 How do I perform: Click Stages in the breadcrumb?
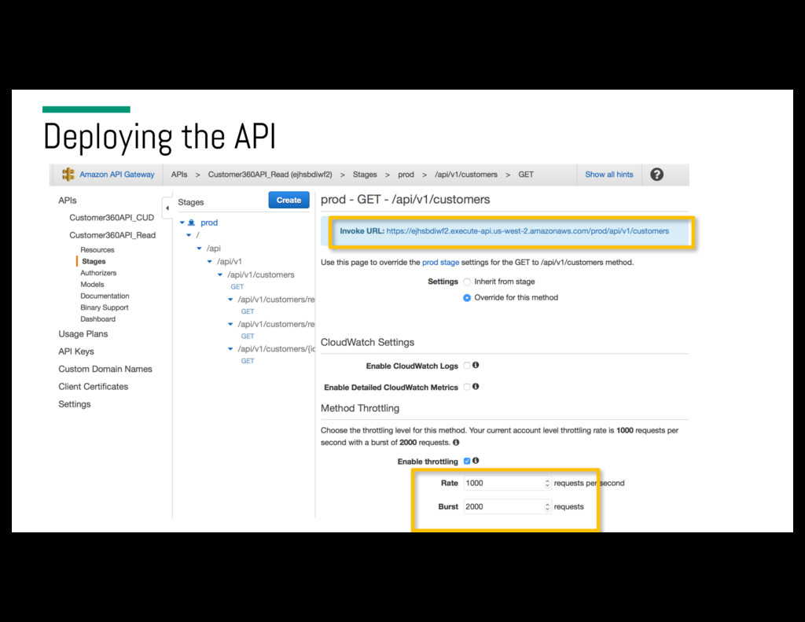pyautogui.click(x=365, y=175)
